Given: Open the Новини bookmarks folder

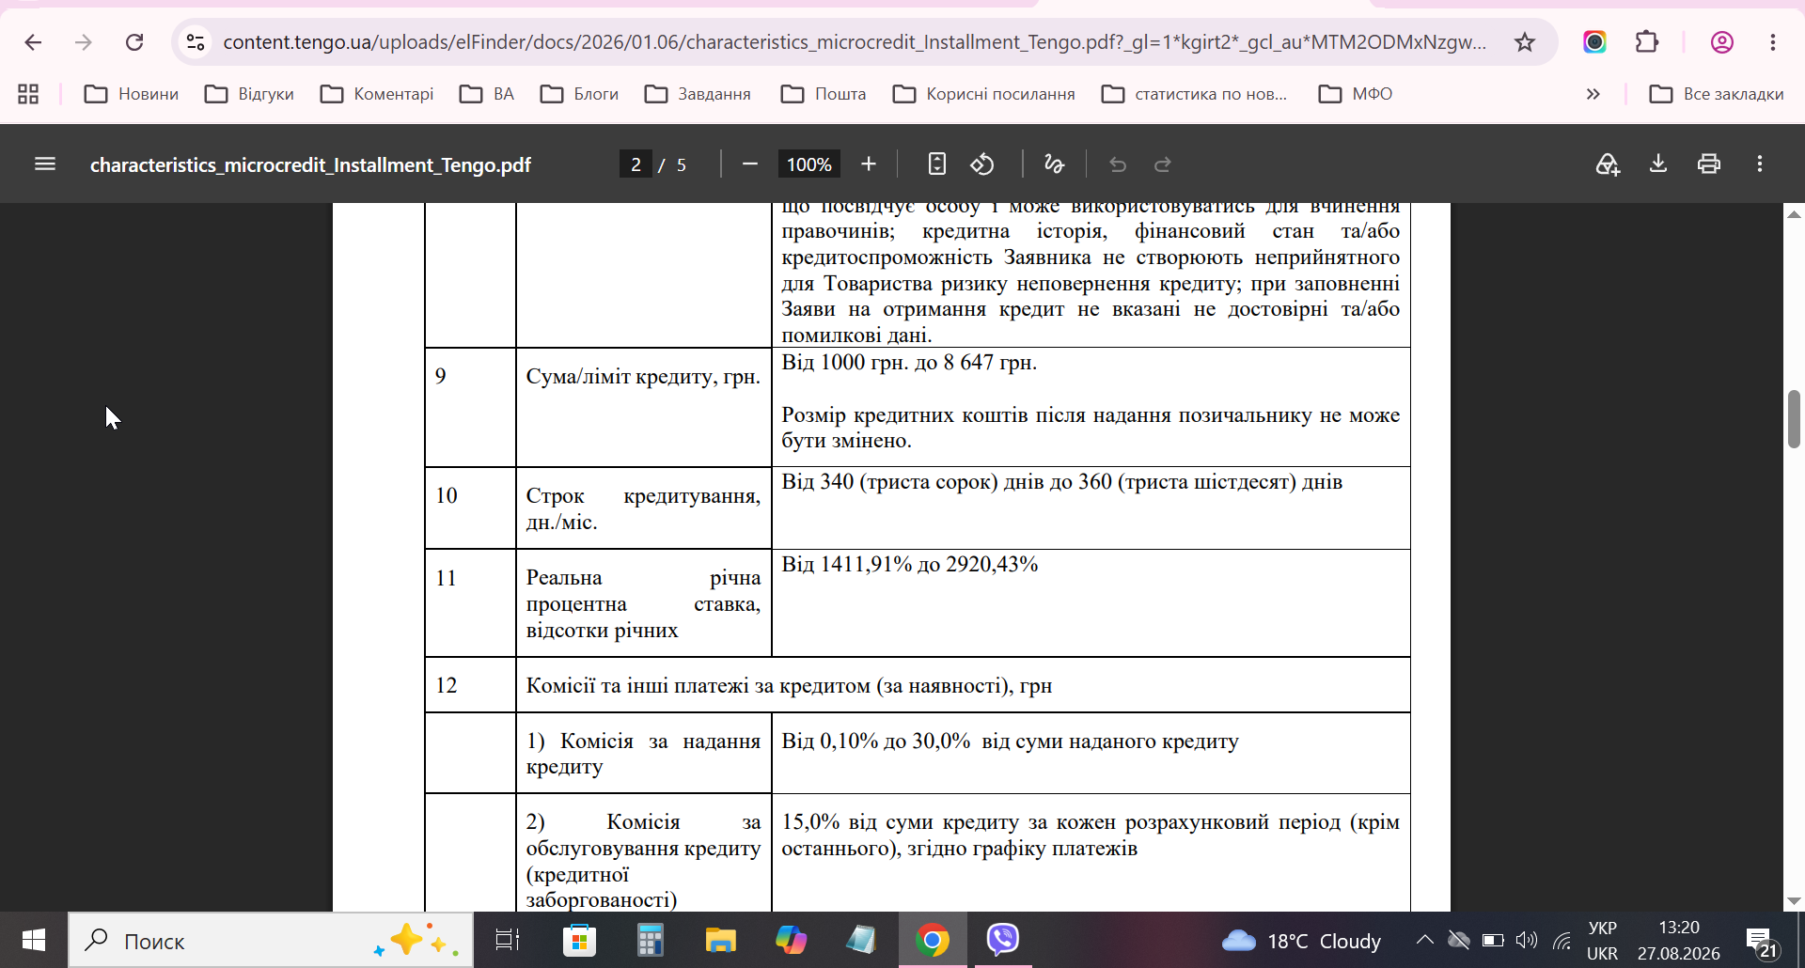Looking at the screenshot, I should pos(132,94).
